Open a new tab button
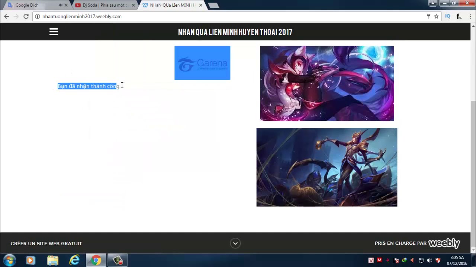The image size is (476, 267). click(213, 6)
